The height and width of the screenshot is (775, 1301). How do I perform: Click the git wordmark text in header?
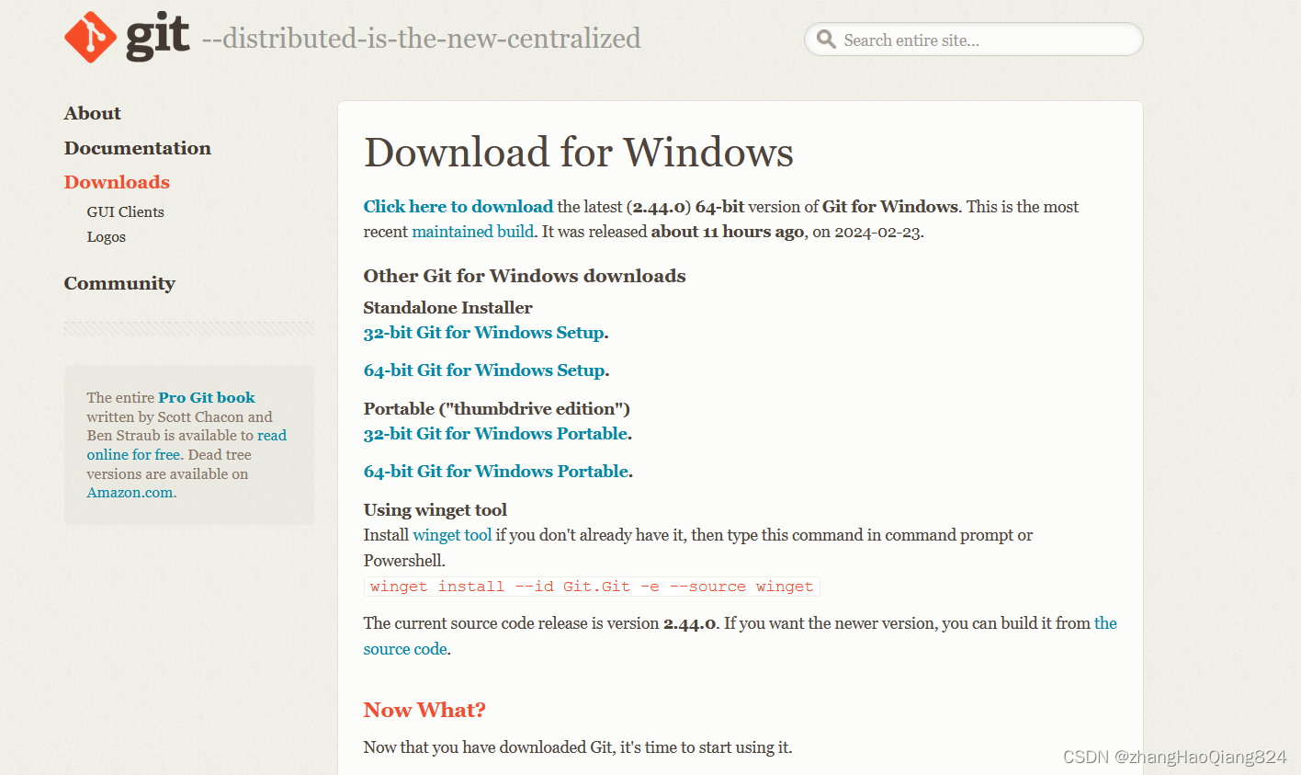pyautogui.click(x=157, y=37)
